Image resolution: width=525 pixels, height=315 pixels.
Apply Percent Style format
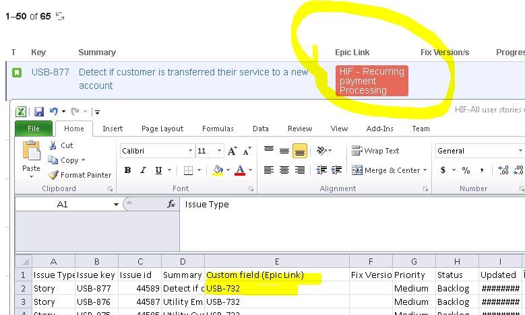coord(466,170)
